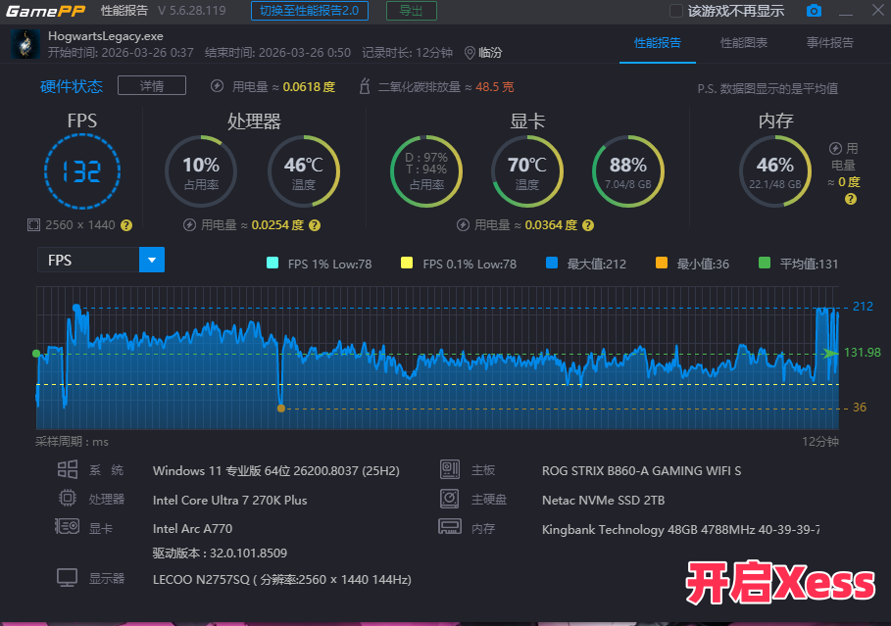
Task: Click the help icon after 0.0364 度
Action: (588, 225)
